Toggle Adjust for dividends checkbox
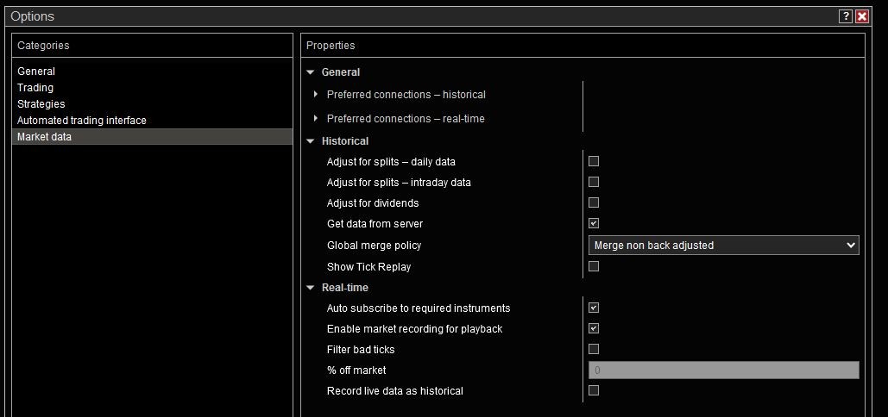Screen dimensions: 888x417 click(x=594, y=202)
